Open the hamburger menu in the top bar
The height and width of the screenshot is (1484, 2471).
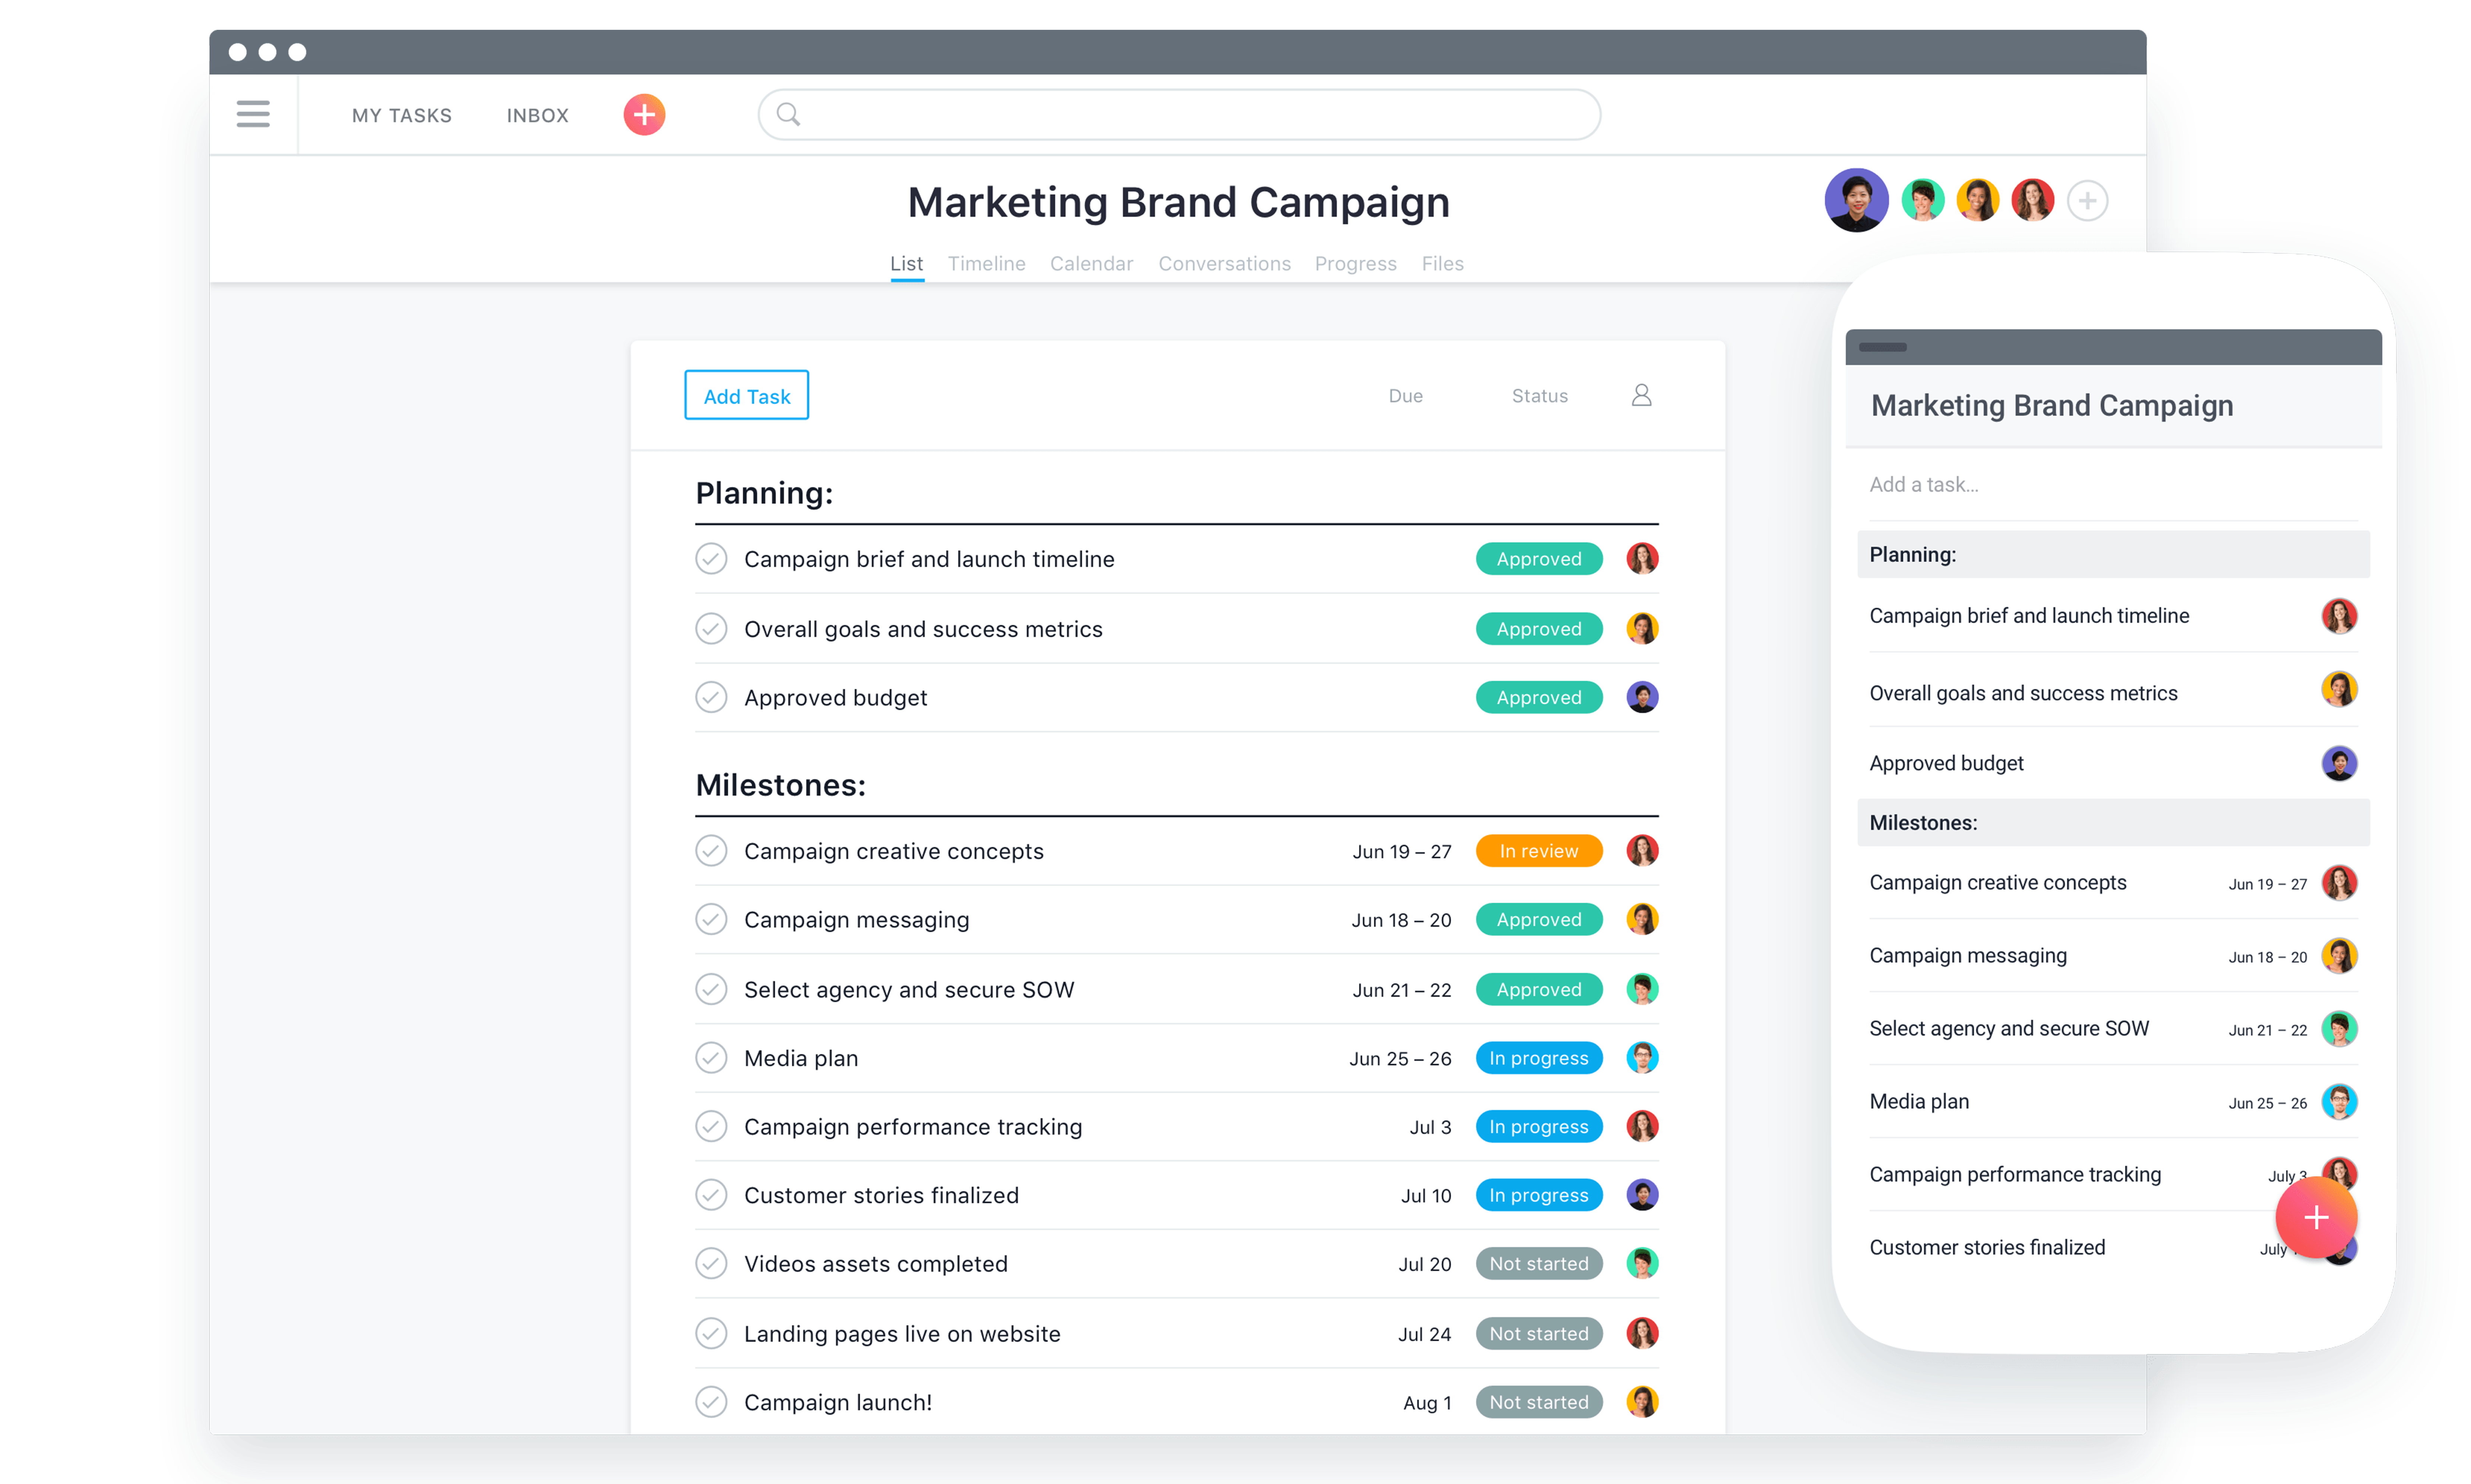pos(253,114)
